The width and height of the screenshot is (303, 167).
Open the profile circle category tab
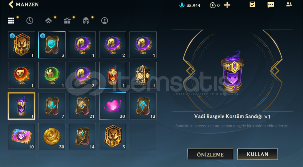[104, 21]
